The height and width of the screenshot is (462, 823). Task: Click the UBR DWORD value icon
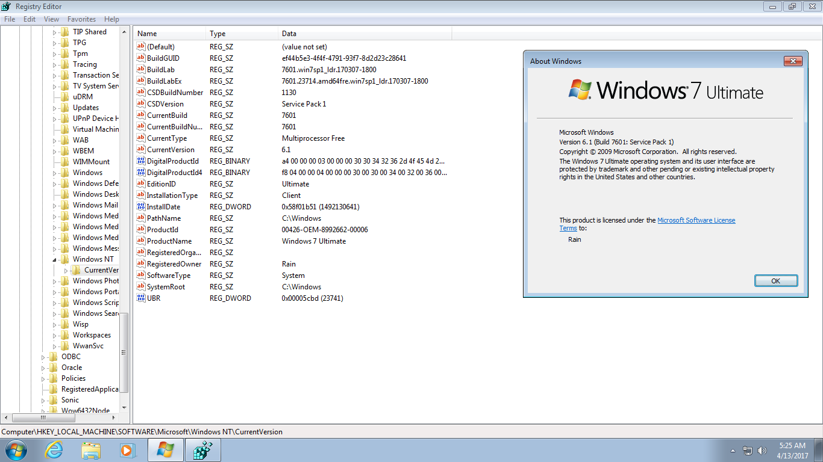[141, 298]
